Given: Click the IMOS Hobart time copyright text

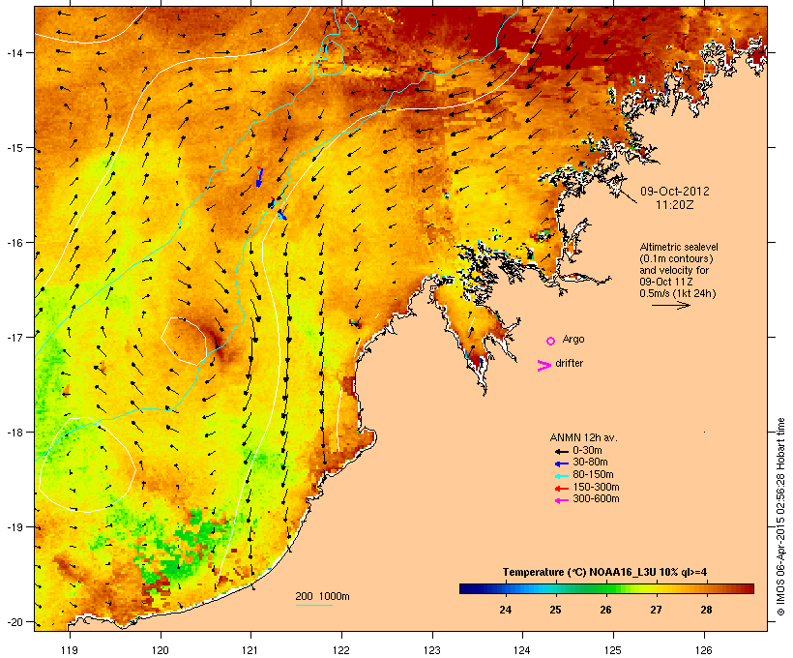Looking at the screenshot, I should tap(780, 517).
